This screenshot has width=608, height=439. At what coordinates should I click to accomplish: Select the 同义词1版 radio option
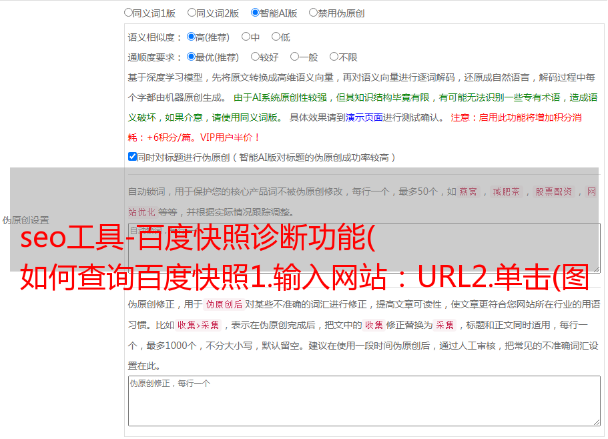[128, 13]
